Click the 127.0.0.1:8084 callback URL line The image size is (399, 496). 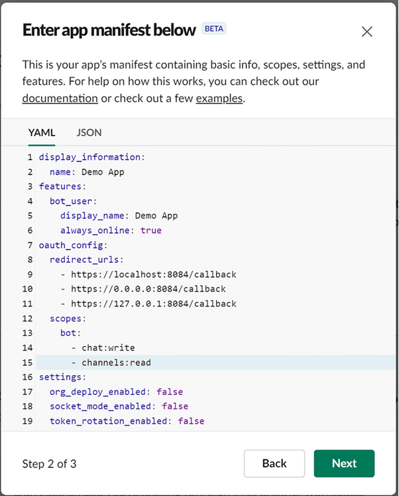coord(153,303)
